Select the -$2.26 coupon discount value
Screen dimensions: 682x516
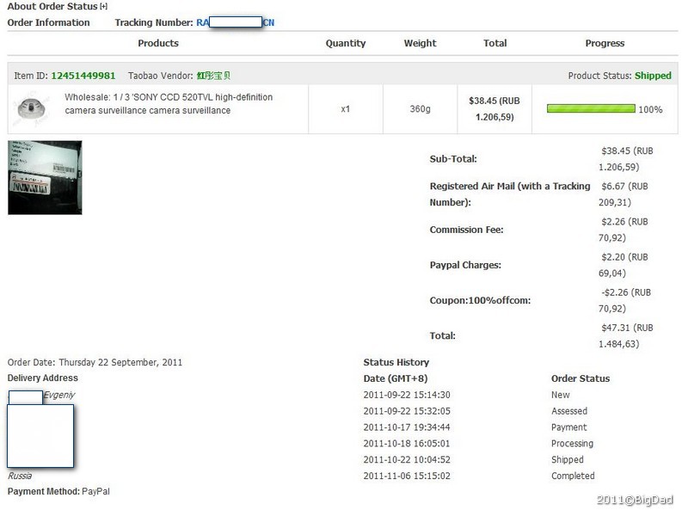(x=625, y=300)
